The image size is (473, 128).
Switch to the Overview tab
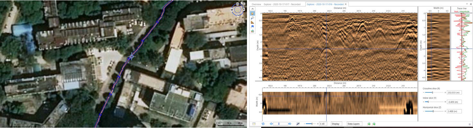(256, 4)
